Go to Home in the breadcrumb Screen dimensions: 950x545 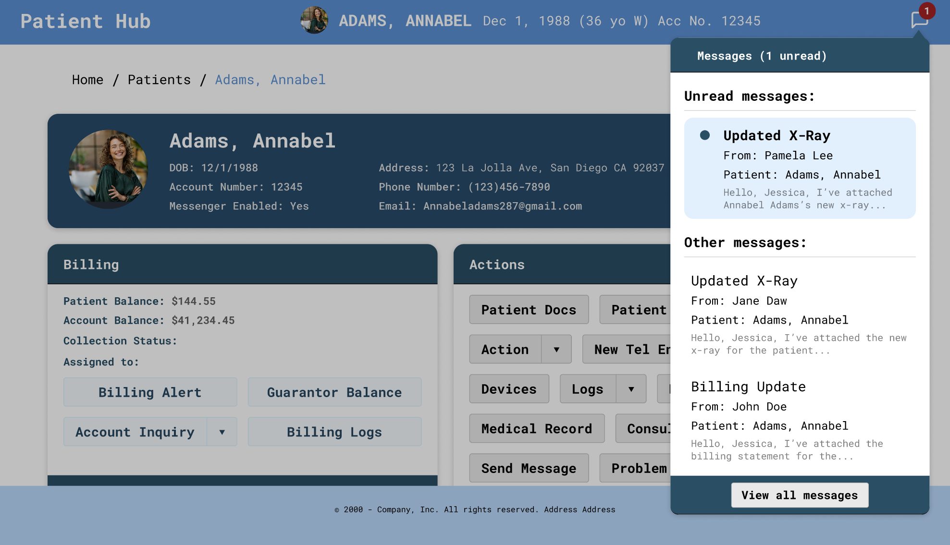(x=87, y=80)
